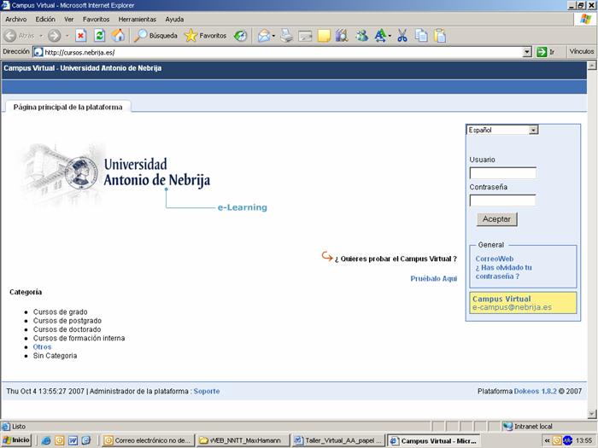Open the forward button history dropdown arrow

click(67, 36)
